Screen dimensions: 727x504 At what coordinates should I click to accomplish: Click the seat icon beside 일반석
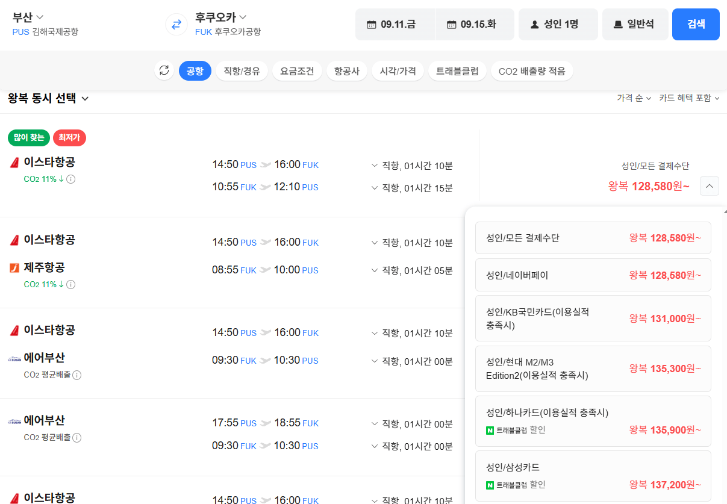pos(617,24)
